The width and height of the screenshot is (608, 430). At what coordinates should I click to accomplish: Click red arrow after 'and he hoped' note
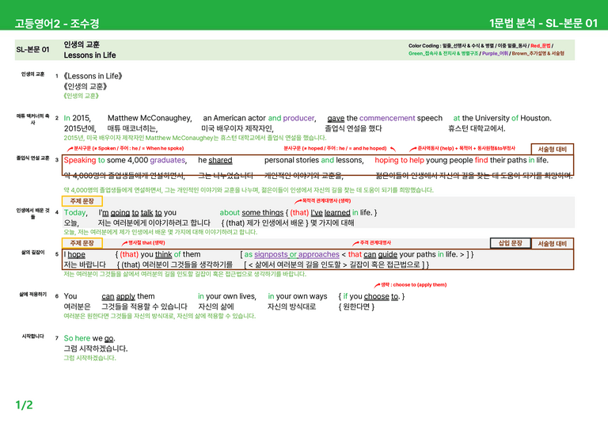(x=393, y=149)
